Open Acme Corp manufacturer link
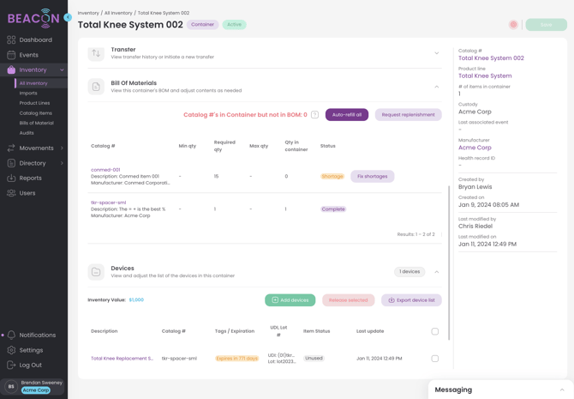The width and height of the screenshot is (574, 399). 475,148
